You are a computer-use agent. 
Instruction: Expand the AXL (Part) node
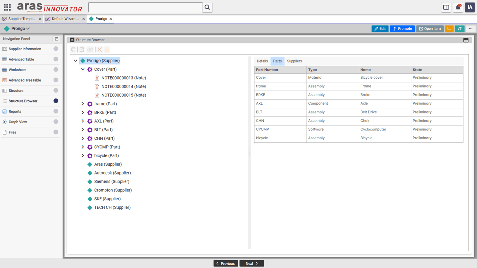coord(83,121)
